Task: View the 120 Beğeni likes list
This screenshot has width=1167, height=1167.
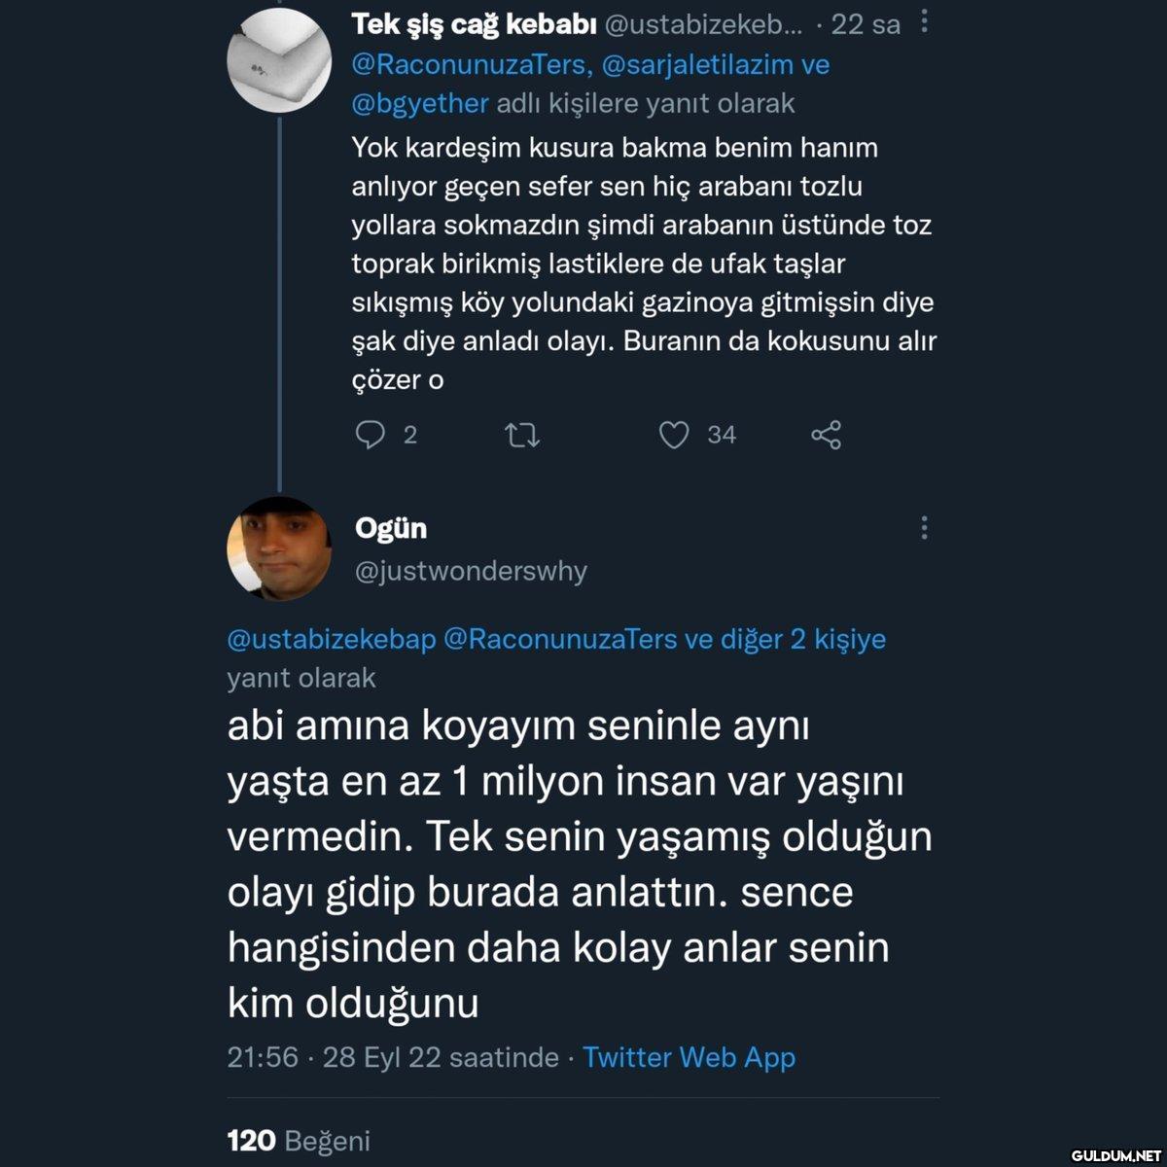Action: click(298, 1140)
